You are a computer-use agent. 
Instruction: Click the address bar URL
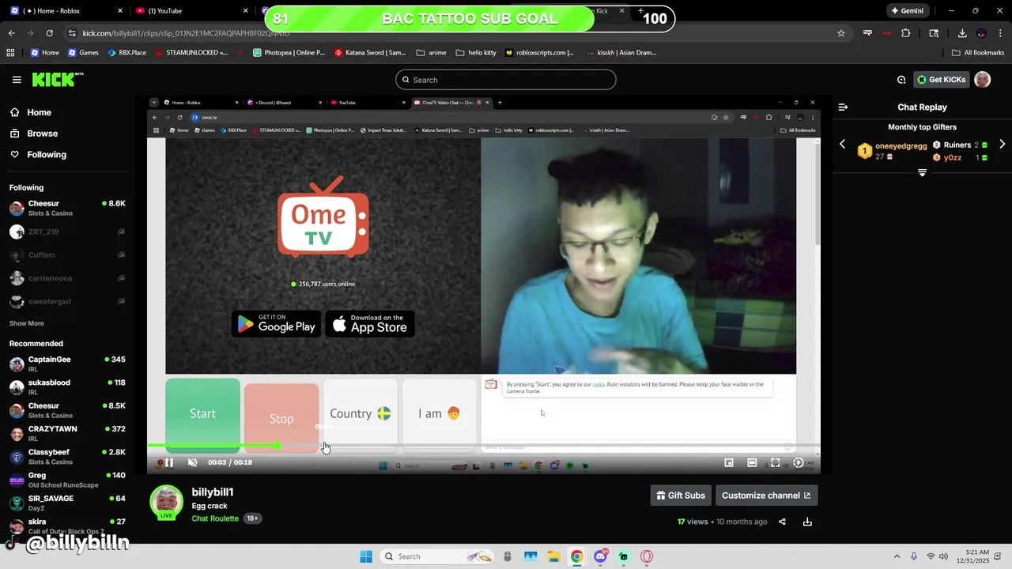pos(186,33)
